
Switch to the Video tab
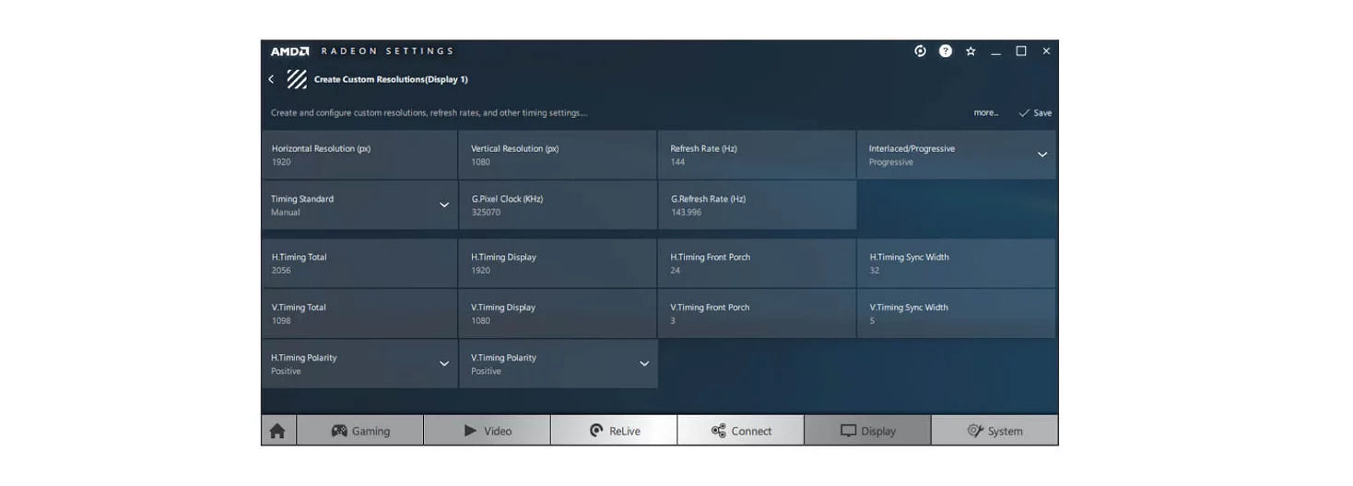[487, 431]
